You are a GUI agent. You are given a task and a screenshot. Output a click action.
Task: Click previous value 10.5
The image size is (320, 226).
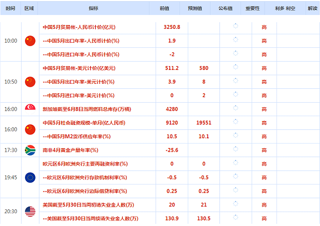pyautogui.click(x=172, y=137)
